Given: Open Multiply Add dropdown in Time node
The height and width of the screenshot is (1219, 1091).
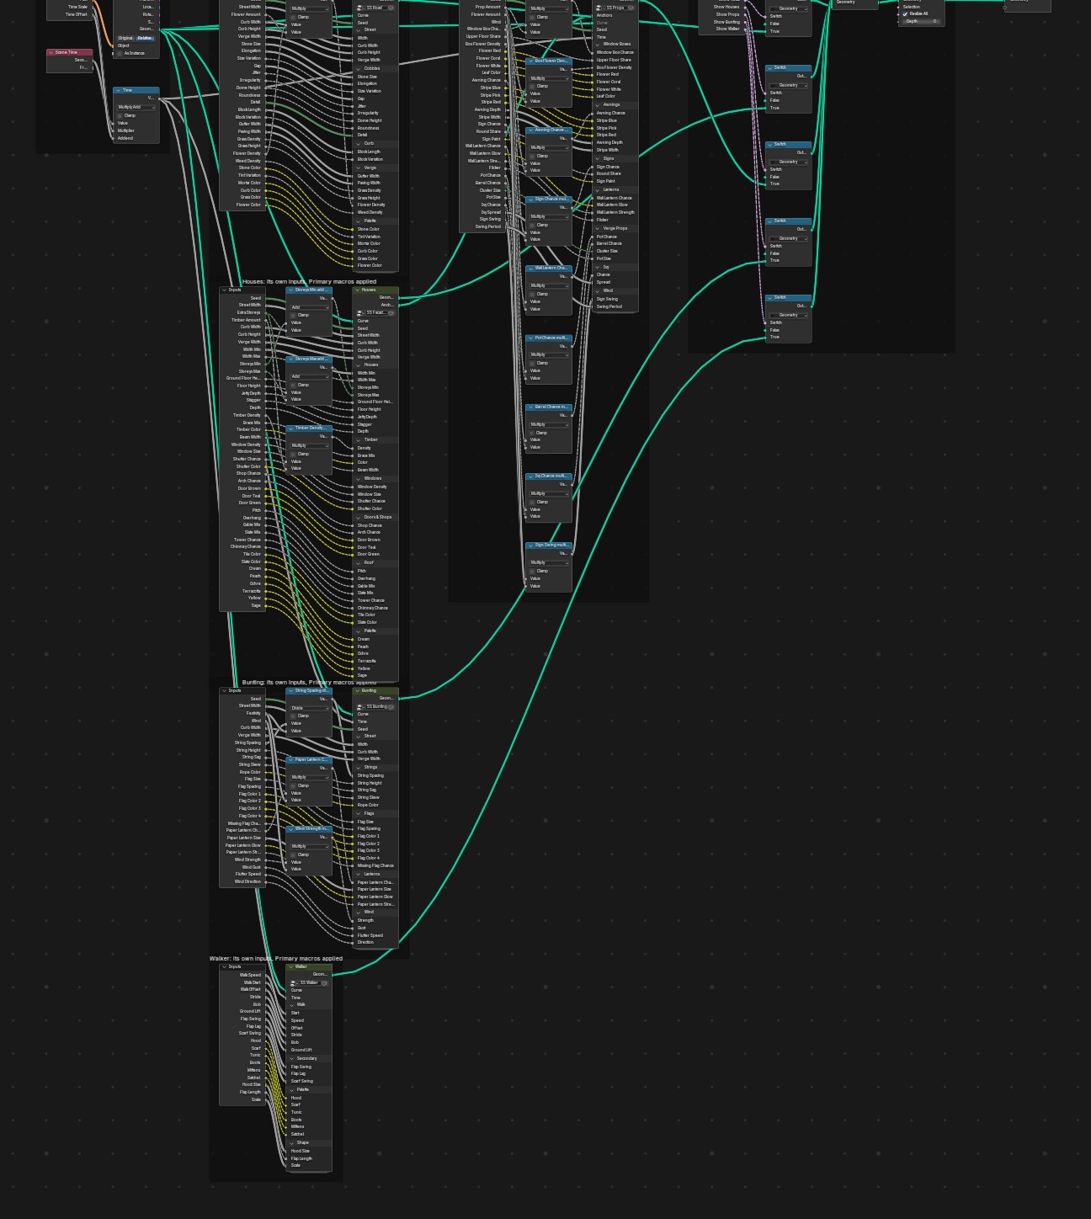Looking at the screenshot, I should pos(136,107).
